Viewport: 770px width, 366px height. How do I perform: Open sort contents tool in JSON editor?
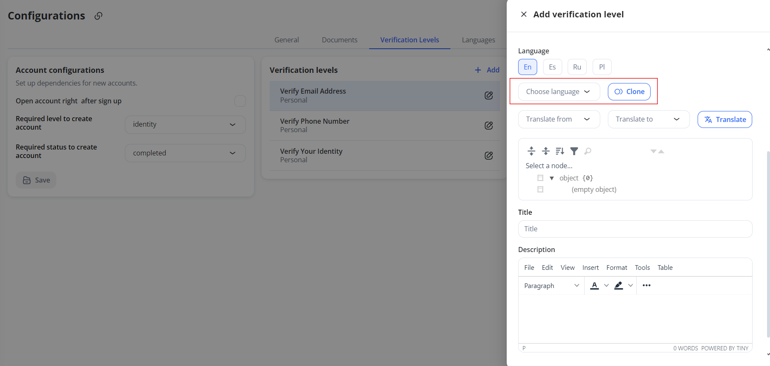pos(560,151)
